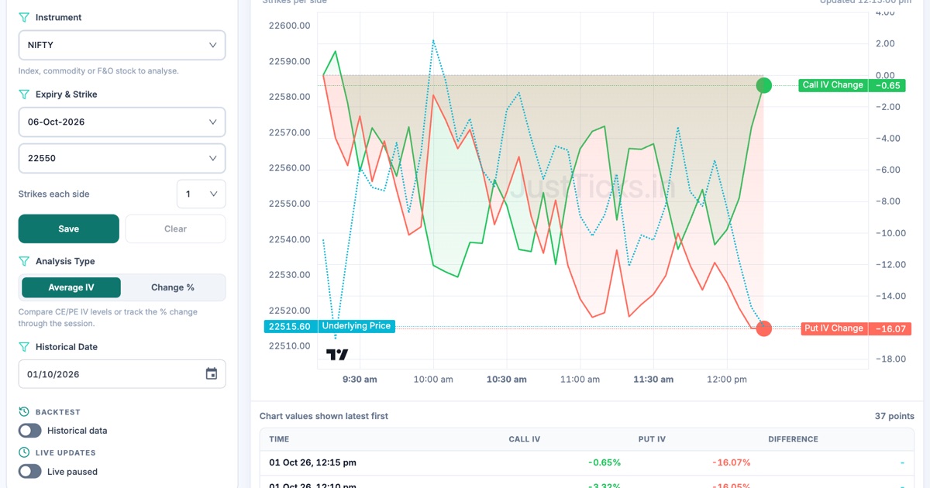Click the -0.65 Call IV axis value
Image resolution: width=930 pixels, height=488 pixels.
coord(889,85)
